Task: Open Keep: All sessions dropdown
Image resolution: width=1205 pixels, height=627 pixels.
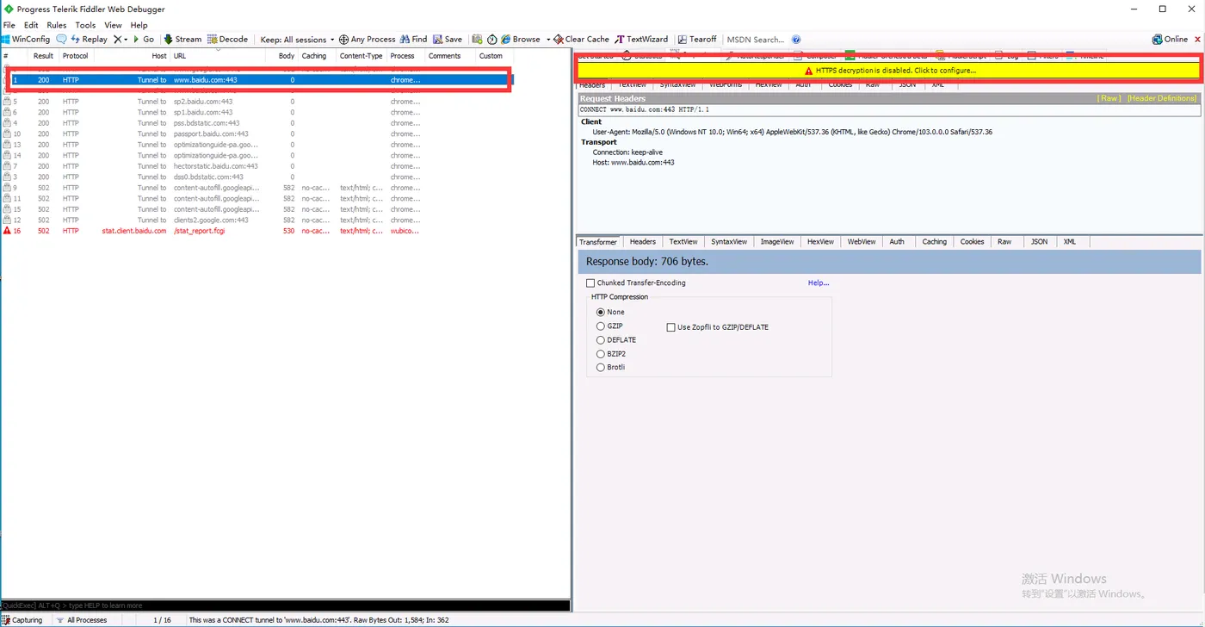Action: point(297,40)
